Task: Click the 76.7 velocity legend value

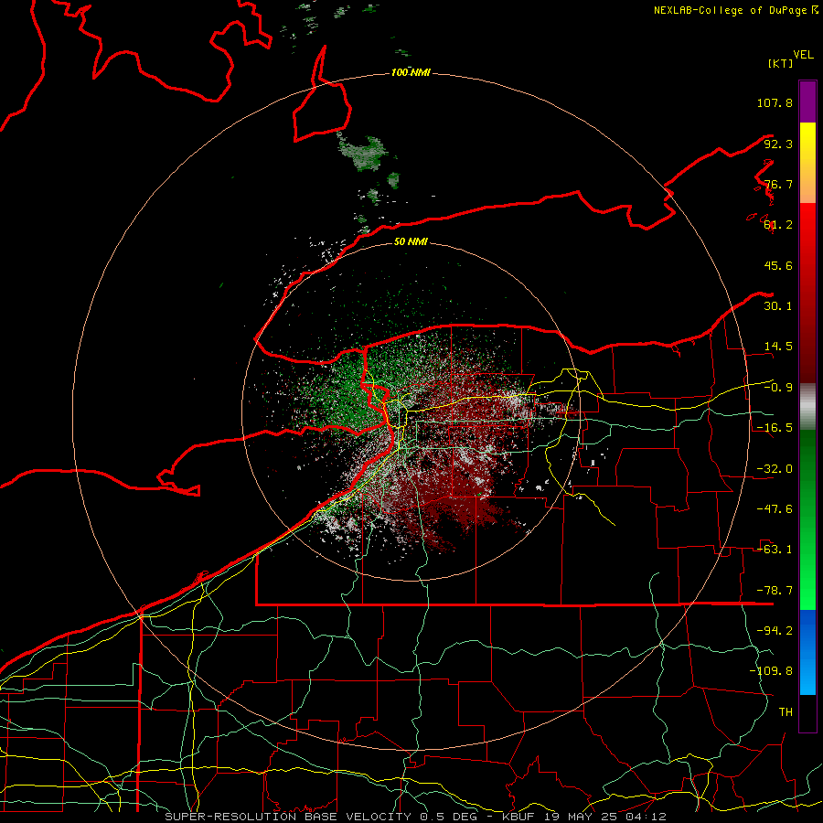Action: click(778, 184)
